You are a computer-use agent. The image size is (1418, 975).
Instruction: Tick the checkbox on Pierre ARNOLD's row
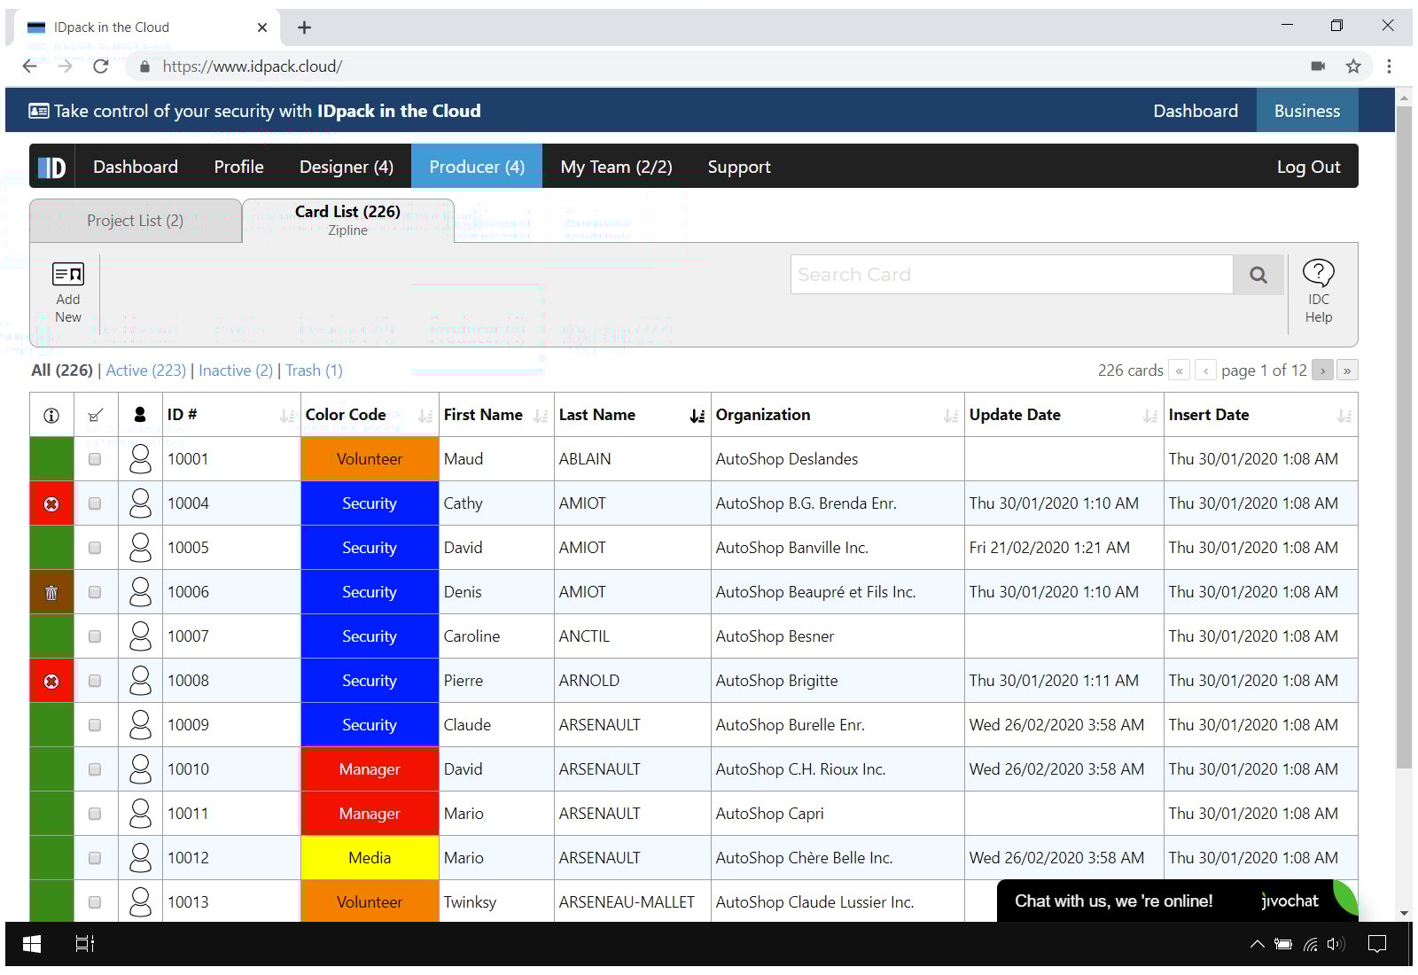click(95, 680)
